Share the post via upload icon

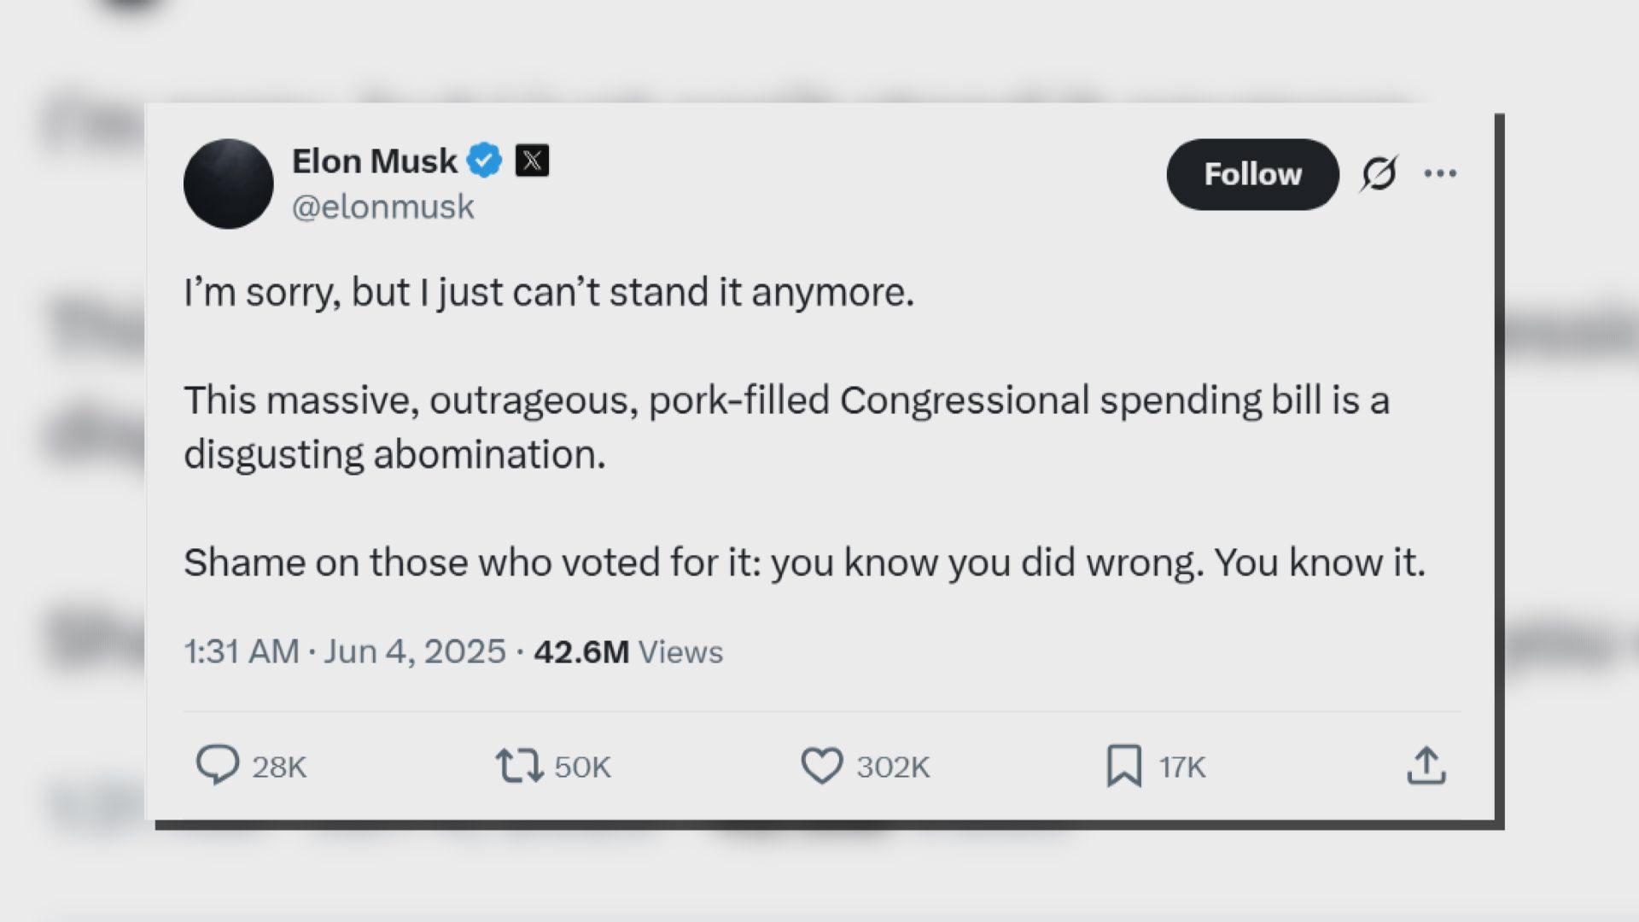click(x=1426, y=765)
